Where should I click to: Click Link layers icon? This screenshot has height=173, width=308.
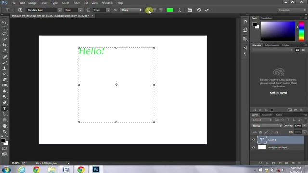(260, 163)
